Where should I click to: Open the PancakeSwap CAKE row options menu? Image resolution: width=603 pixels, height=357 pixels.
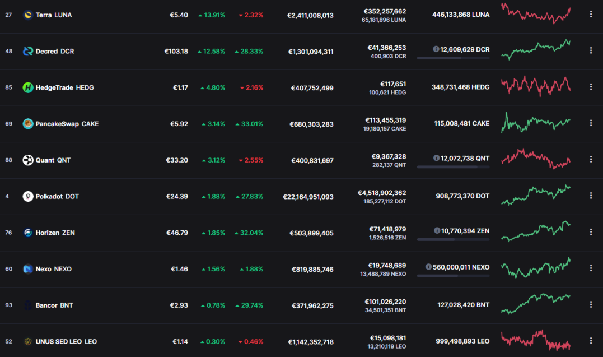(591, 123)
